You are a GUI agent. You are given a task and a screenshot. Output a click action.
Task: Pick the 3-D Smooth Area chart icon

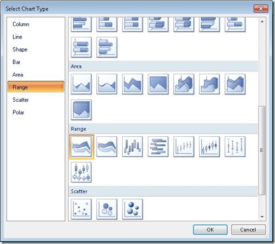(x=210, y=84)
